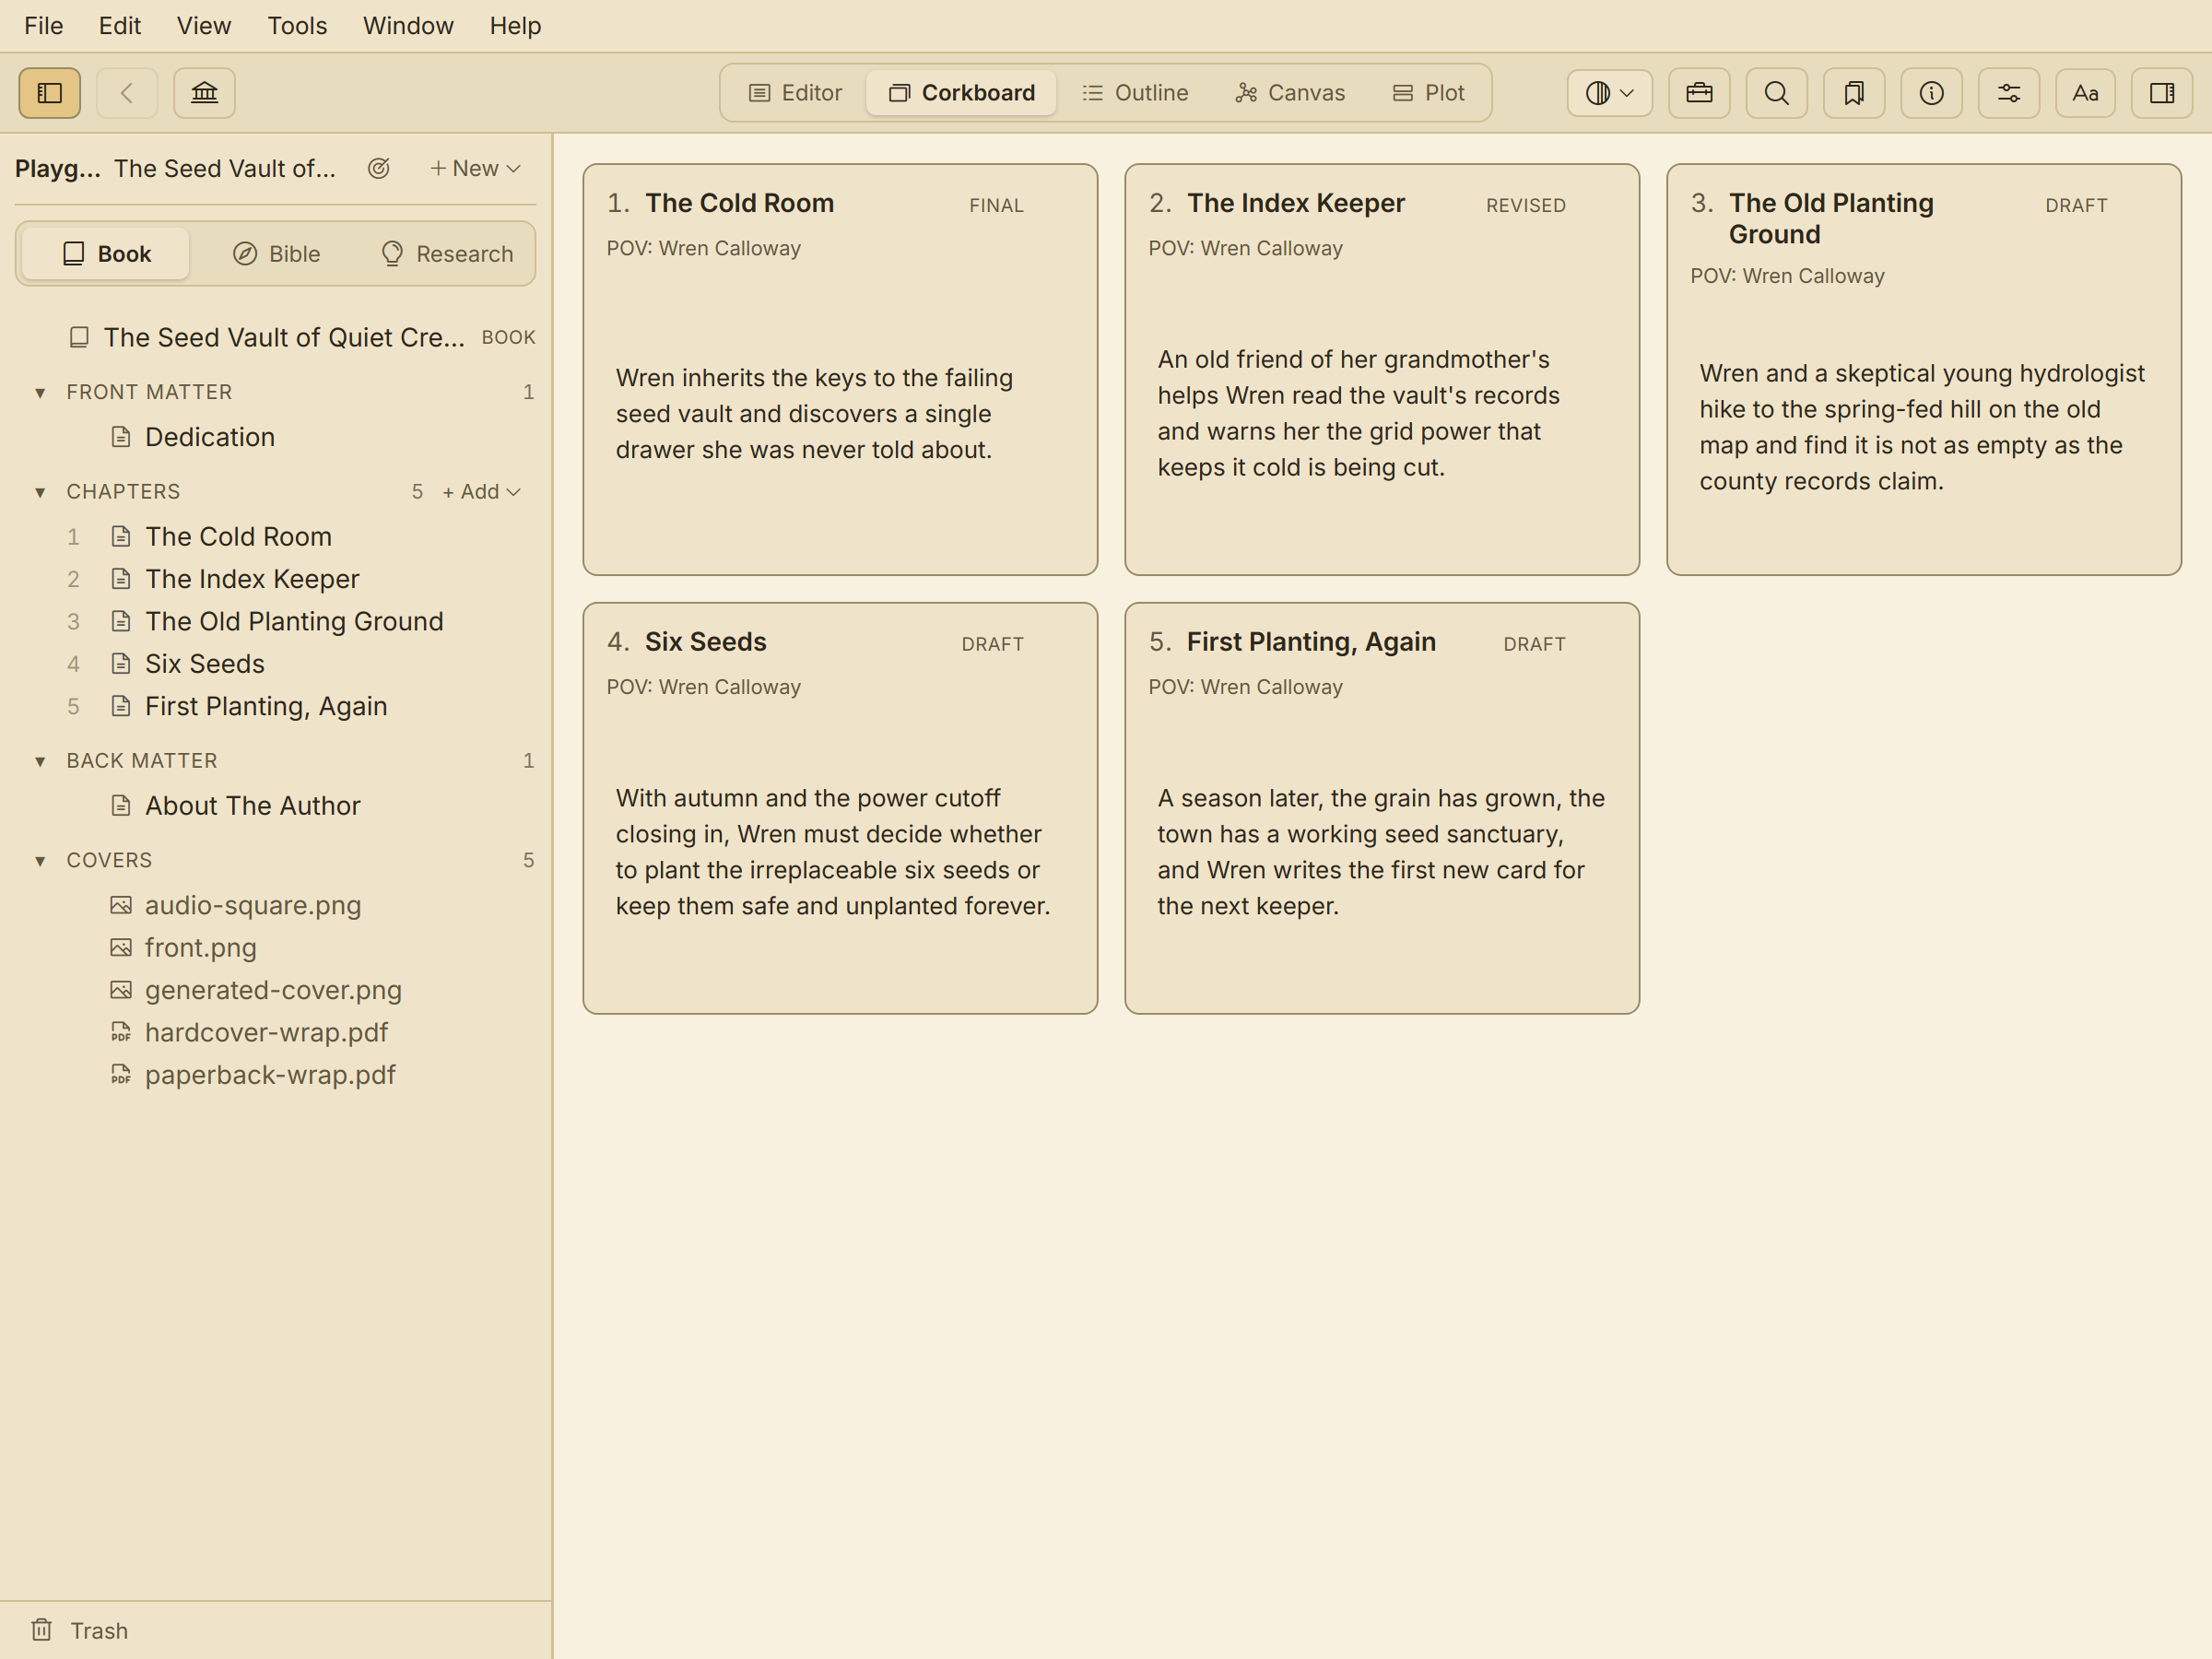Click the goal target icon beside project title

(x=378, y=168)
